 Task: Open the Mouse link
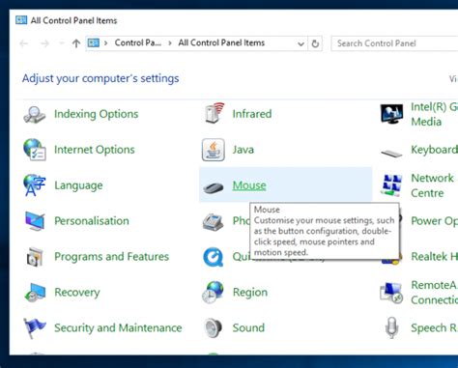tap(249, 185)
